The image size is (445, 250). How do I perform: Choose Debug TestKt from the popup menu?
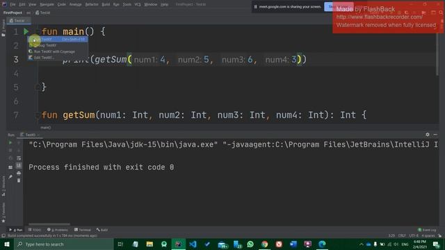(58, 45)
